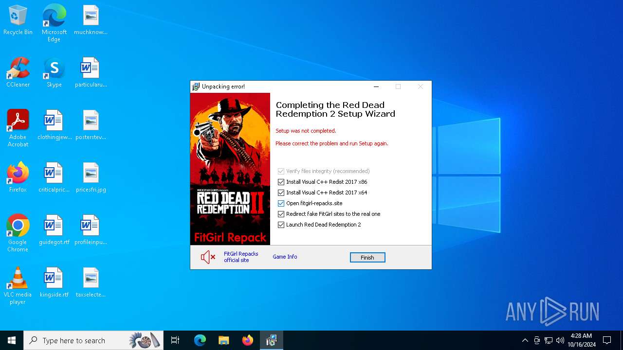
Task: Select the Microsoft Edge desktop shortcut
Action: pyautogui.click(x=54, y=23)
